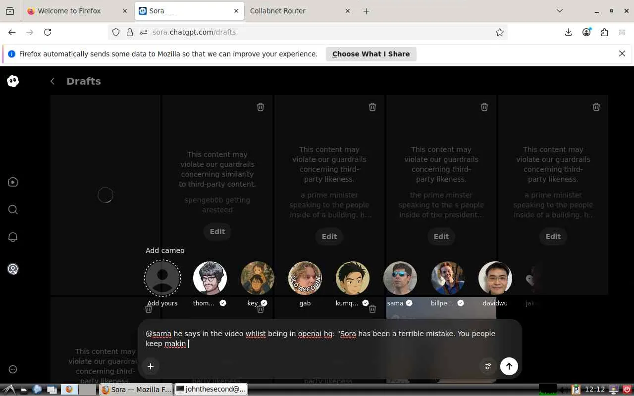Delete the 'spengeb0b getting aresteed' draft

pos(261,107)
